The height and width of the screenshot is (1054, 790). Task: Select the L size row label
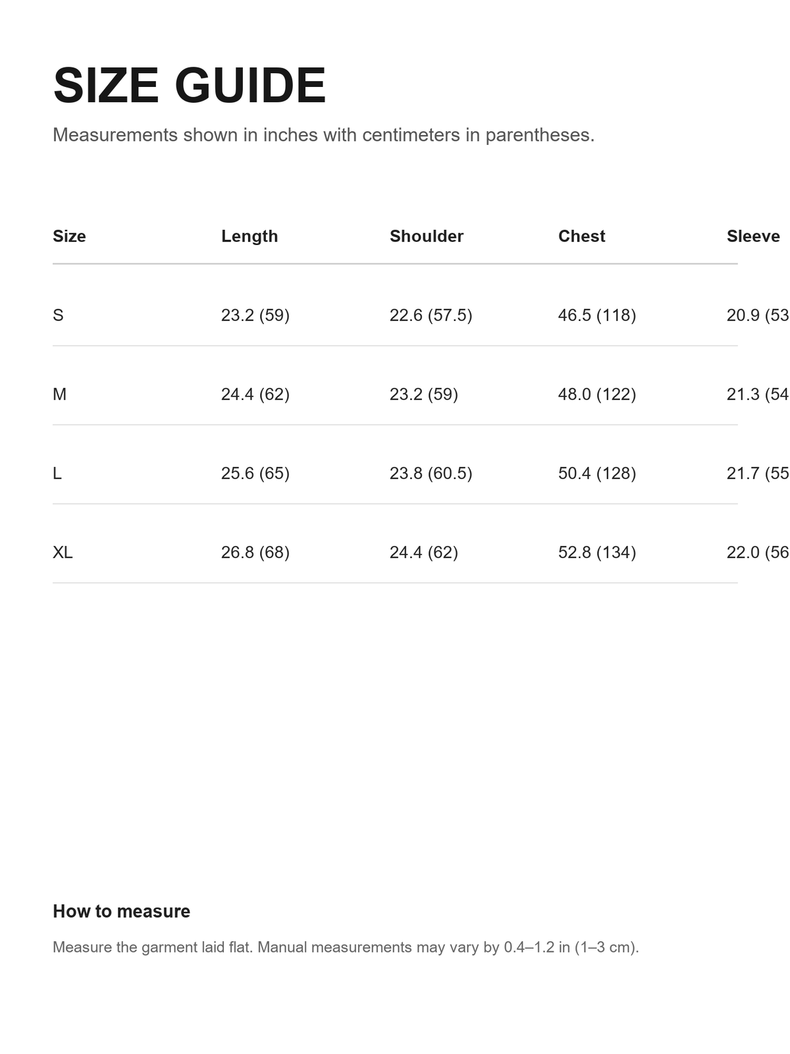57,473
